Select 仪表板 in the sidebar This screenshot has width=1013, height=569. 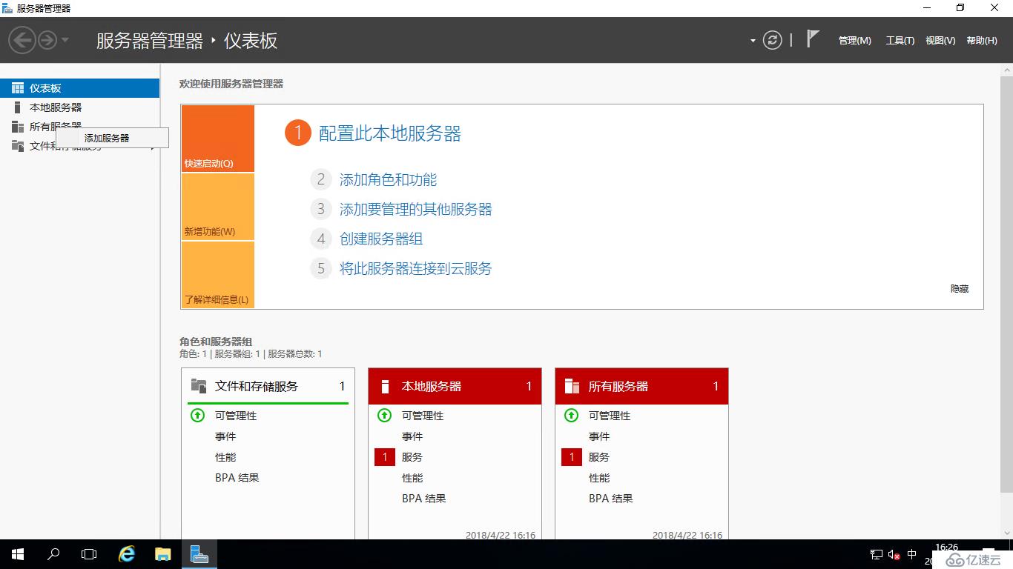[x=79, y=88]
